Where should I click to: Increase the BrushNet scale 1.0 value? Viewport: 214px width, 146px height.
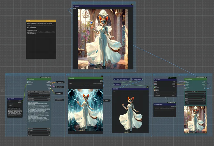click(x=175, y=92)
